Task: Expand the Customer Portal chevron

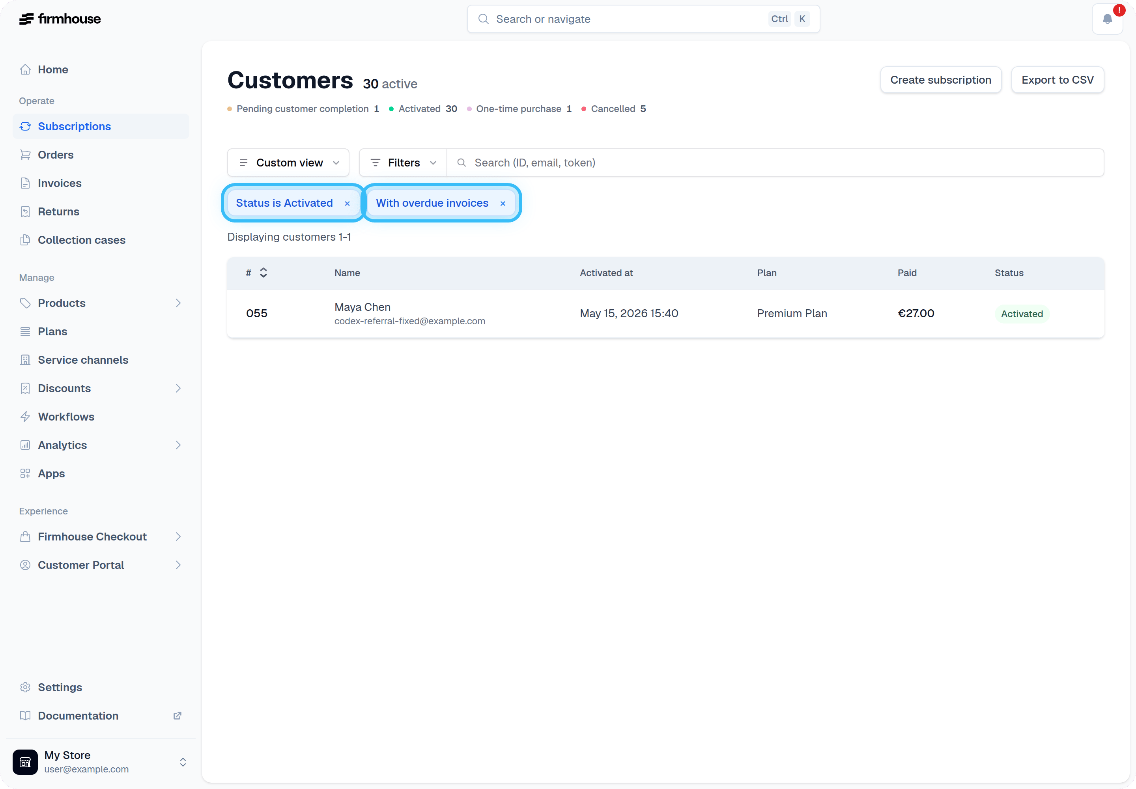Action: [178, 565]
